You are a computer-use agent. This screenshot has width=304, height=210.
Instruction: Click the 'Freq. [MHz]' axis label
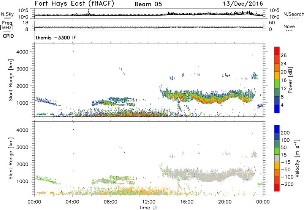tap(7, 26)
